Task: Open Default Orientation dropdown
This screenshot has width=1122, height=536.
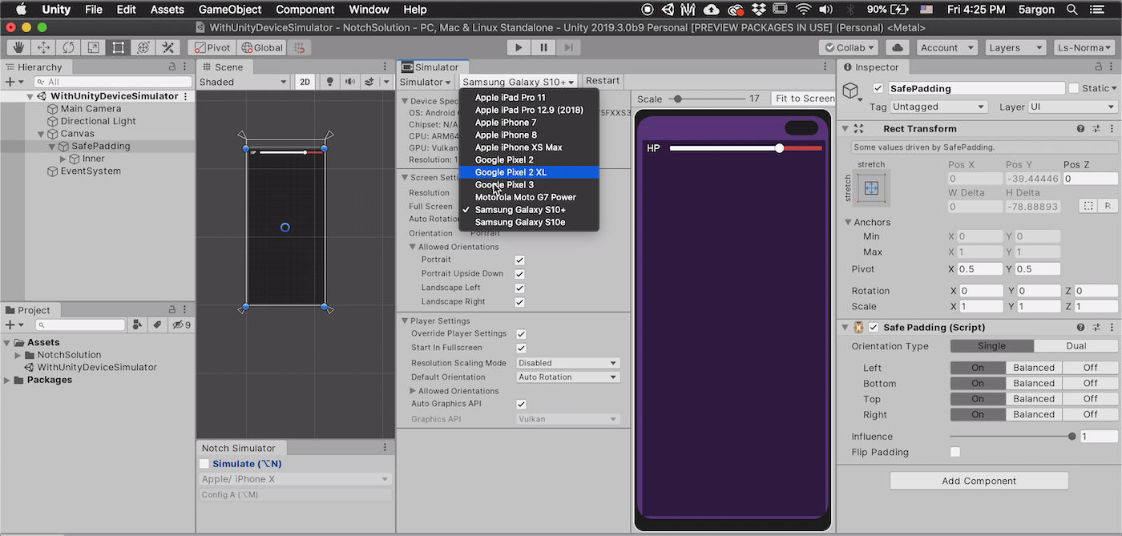Action: pos(568,377)
